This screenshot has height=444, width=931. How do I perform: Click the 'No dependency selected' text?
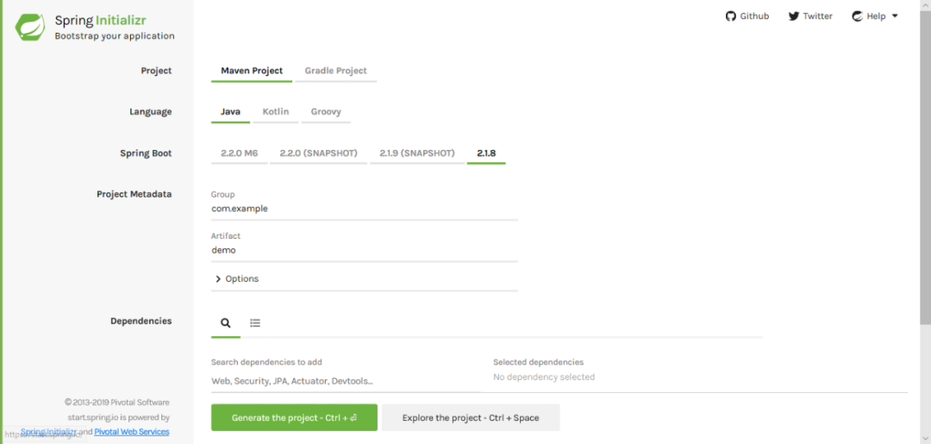(x=544, y=377)
